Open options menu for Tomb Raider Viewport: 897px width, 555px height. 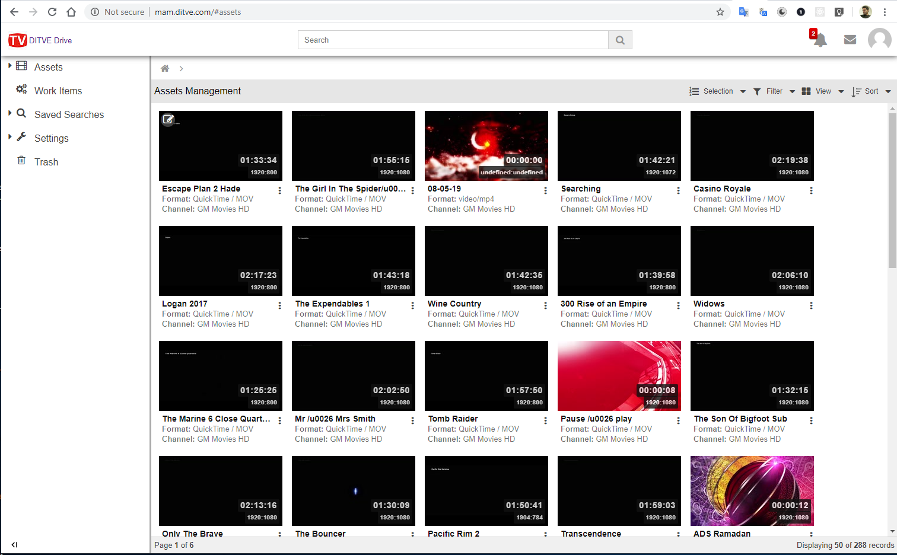coord(545,420)
